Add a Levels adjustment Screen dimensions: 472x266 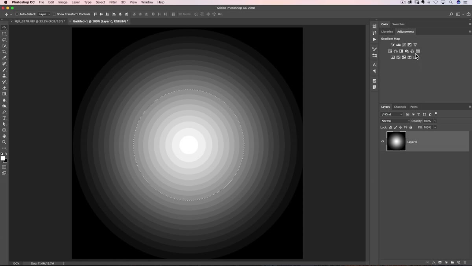398,45
